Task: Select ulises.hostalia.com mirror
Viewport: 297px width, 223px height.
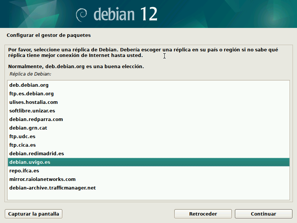Action: (x=33, y=102)
